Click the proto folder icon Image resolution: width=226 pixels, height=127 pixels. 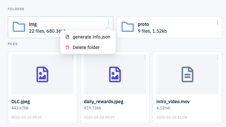128,27
